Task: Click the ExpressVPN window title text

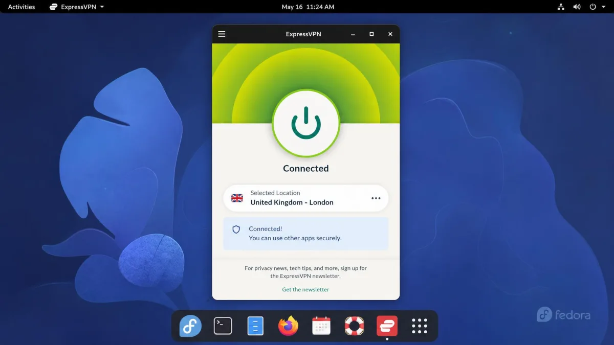Action: (x=303, y=34)
